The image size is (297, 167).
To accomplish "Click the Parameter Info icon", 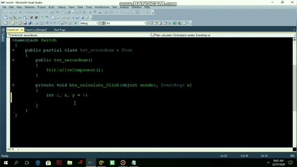I will [10, 18].
